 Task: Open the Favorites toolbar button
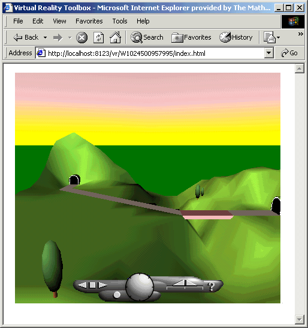point(191,38)
